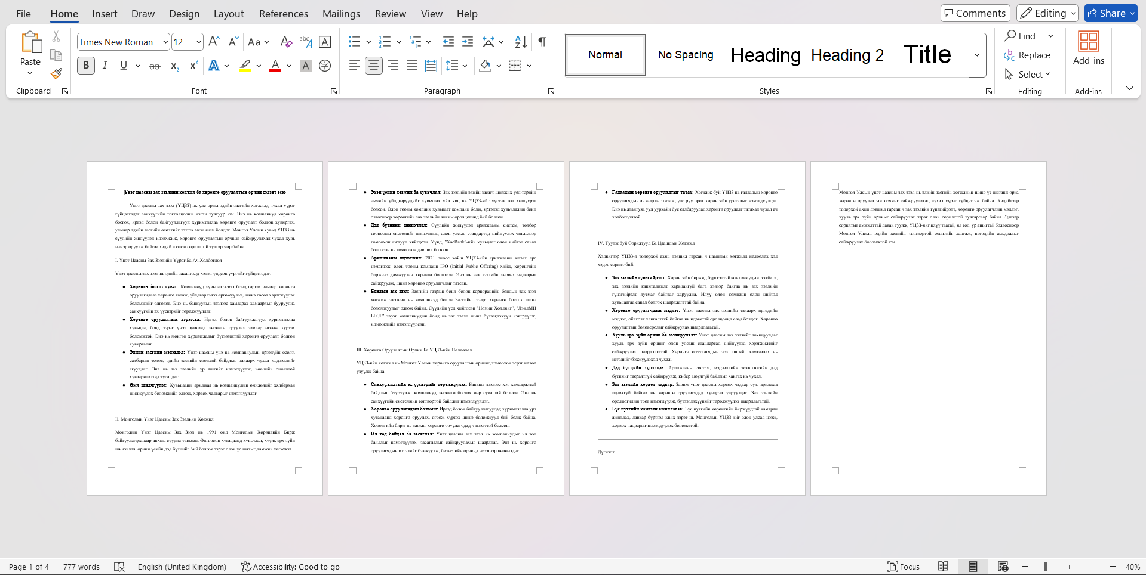Expand the Bullets list dropdown
The image size is (1146, 575).
368,42
